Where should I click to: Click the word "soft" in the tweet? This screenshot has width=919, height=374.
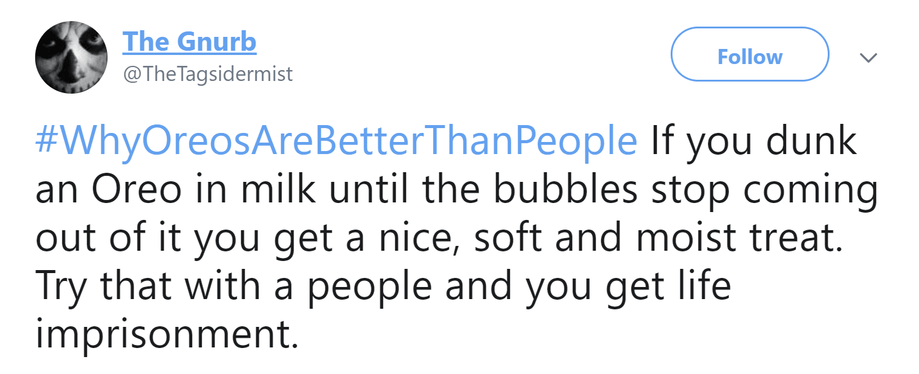pyautogui.click(x=511, y=239)
